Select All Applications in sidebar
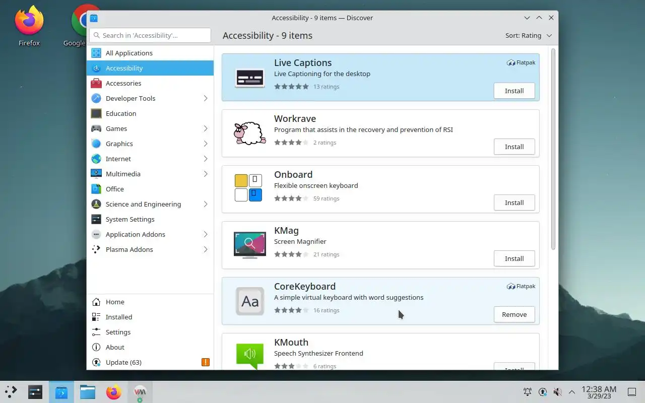The width and height of the screenshot is (645, 403). pos(150,53)
